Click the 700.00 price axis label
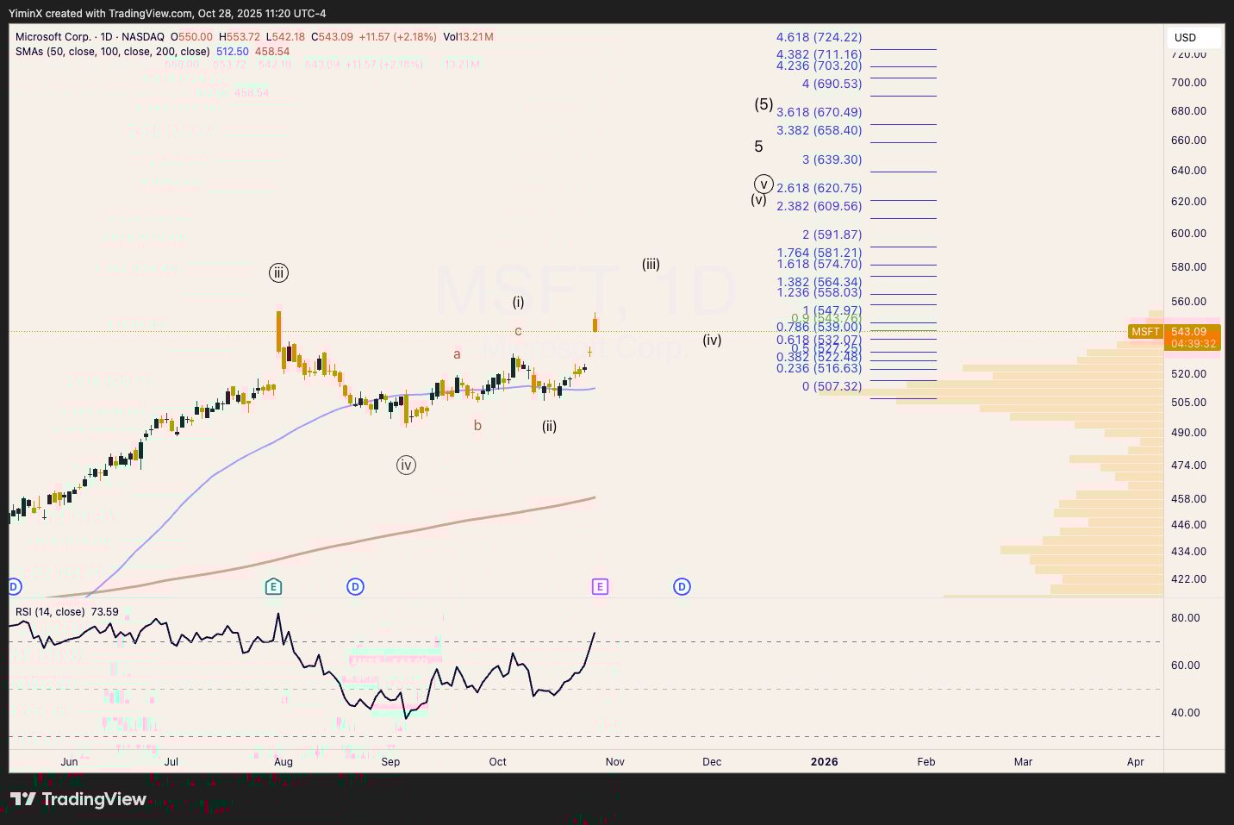Viewport: 1234px width, 825px height. 1188,83
